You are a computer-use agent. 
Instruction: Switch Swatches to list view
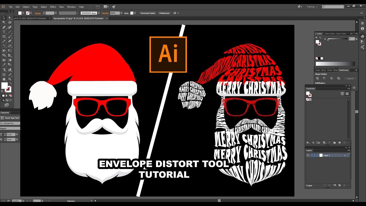pyautogui.click(x=342, y=94)
